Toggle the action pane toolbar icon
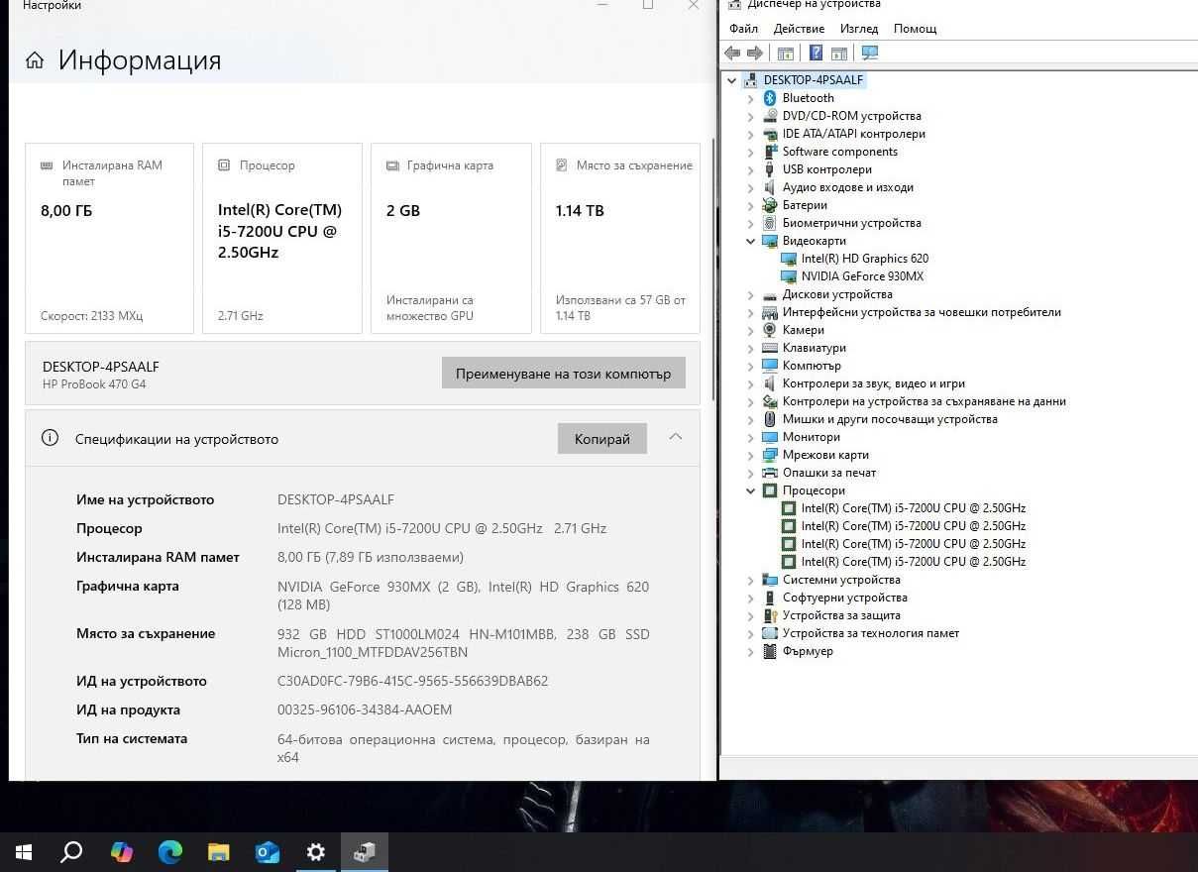The image size is (1198, 872). [839, 53]
